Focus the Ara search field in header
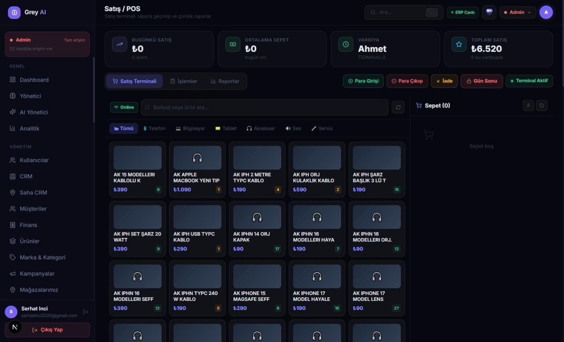This screenshot has width=564, height=342. (x=404, y=12)
